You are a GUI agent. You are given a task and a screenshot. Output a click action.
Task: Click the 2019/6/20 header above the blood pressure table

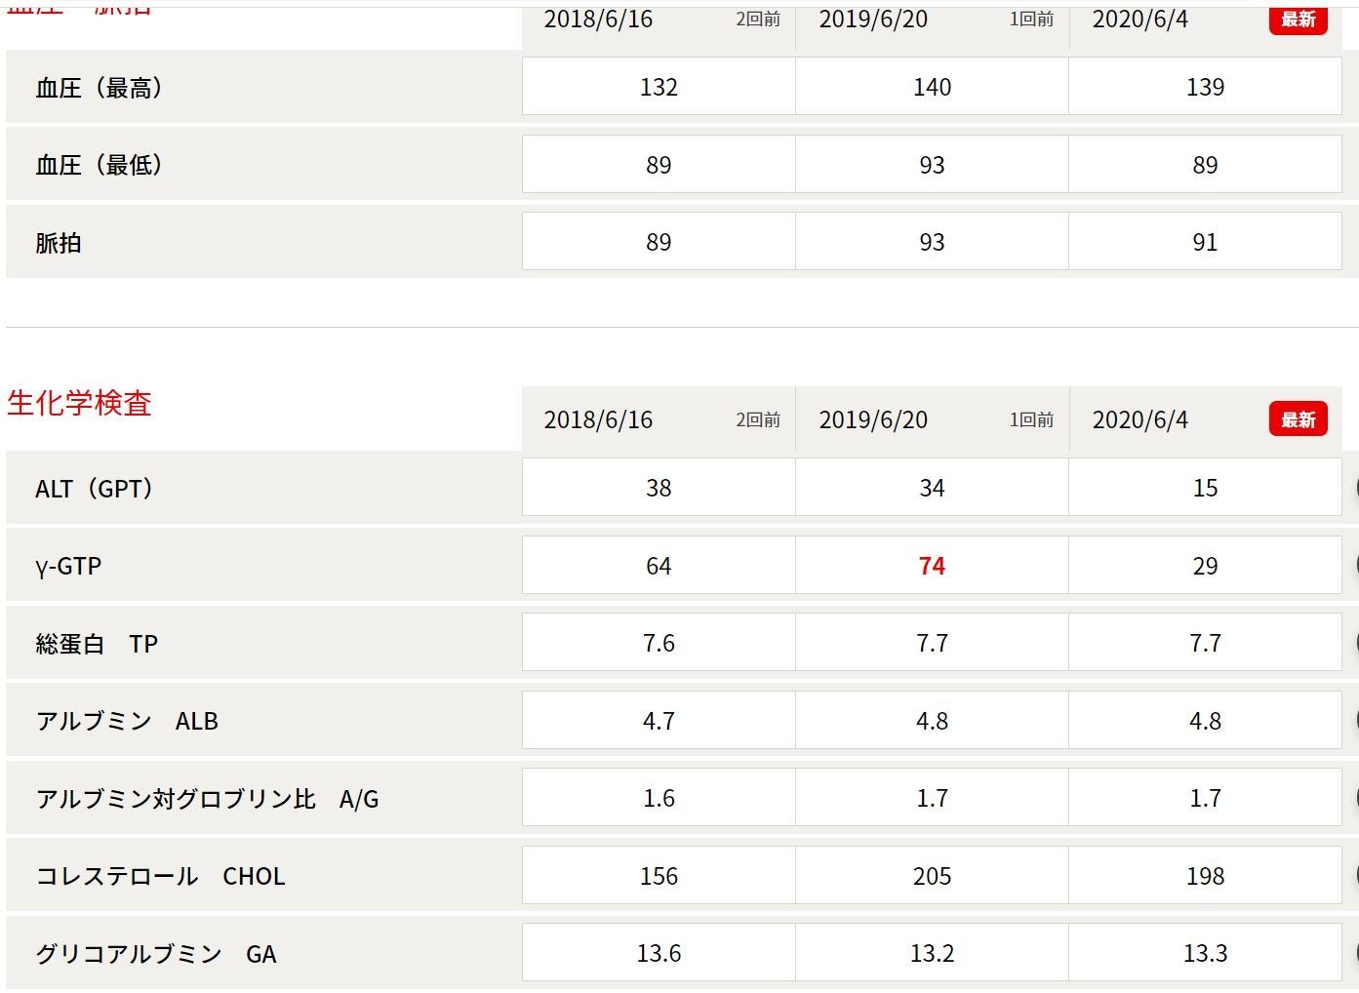[873, 19]
